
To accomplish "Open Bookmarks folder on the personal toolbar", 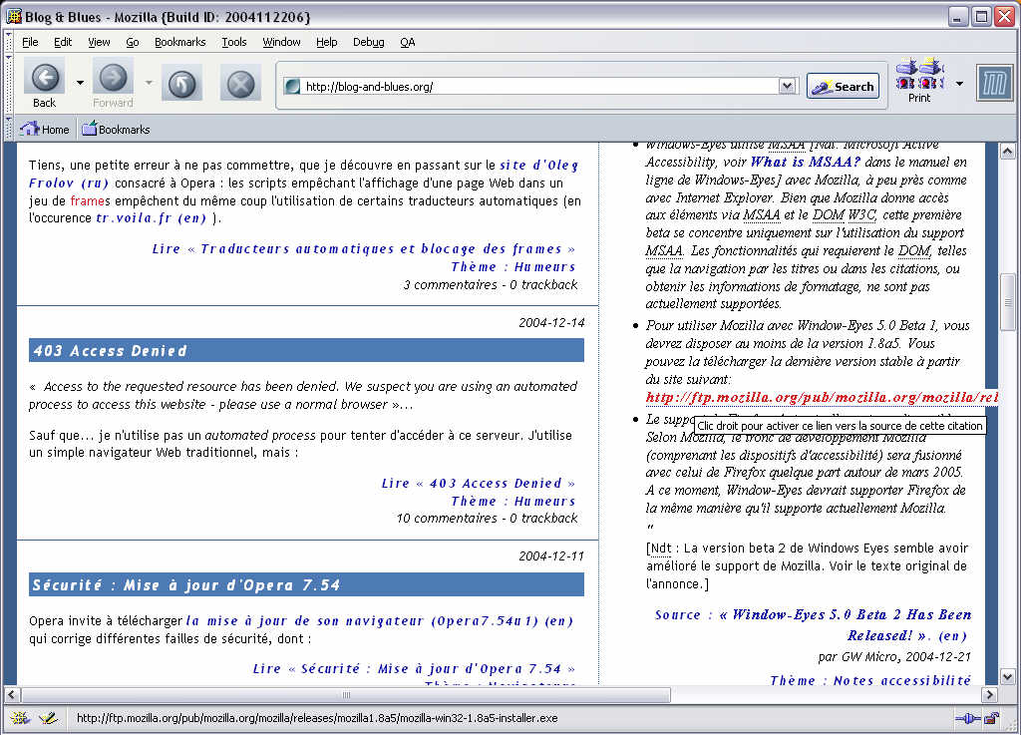I will click(116, 129).
